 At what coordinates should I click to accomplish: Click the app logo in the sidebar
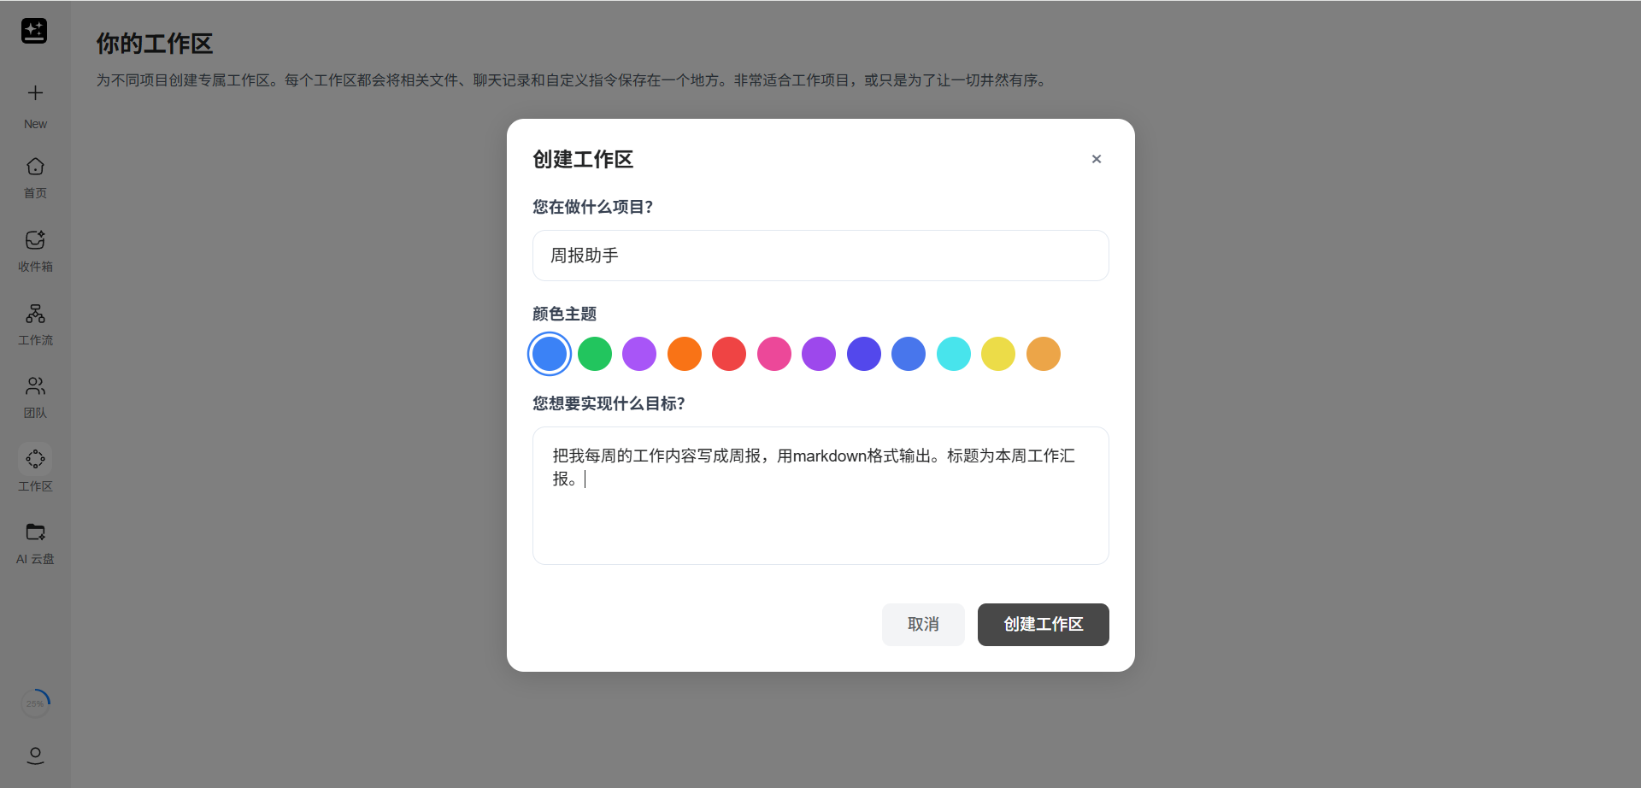coord(34,31)
